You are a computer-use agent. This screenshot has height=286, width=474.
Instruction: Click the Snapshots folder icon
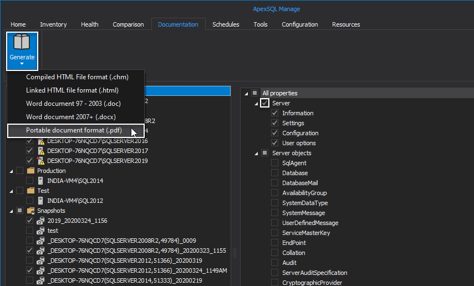tap(31, 211)
